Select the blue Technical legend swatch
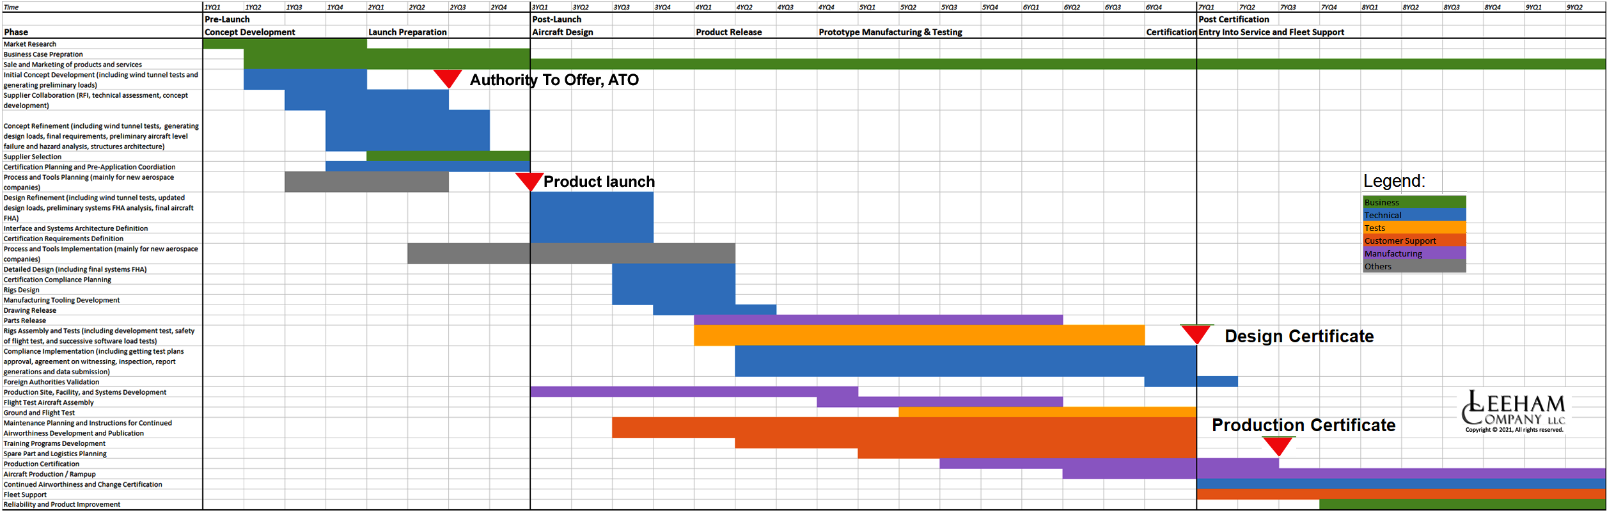Image resolution: width=1607 pixels, height=515 pixels. (1414, 215)
